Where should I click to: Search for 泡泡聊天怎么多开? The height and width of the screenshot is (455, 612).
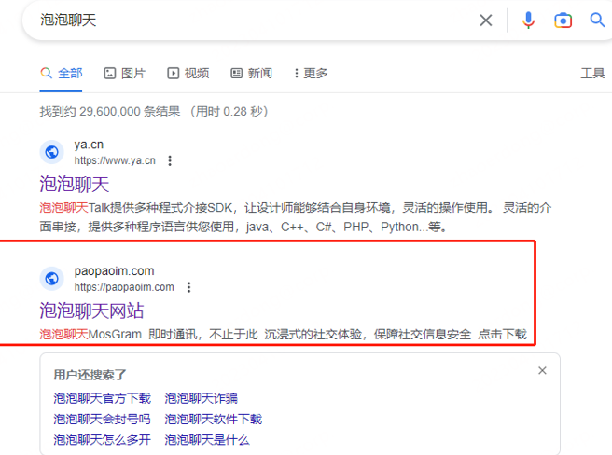coord(102,440)
